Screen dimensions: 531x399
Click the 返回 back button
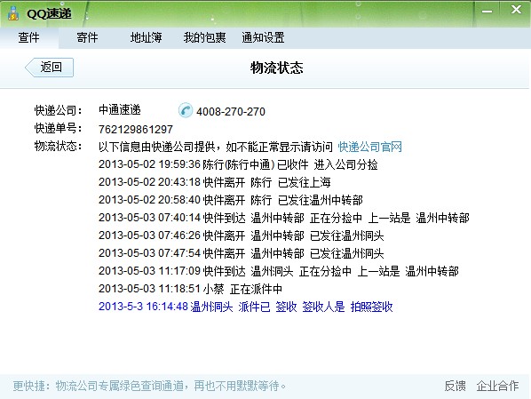(50, 68)
